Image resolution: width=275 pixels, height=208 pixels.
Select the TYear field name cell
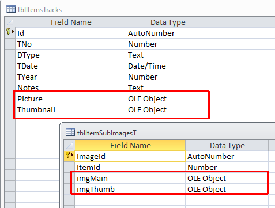click(x=71, y=77)
